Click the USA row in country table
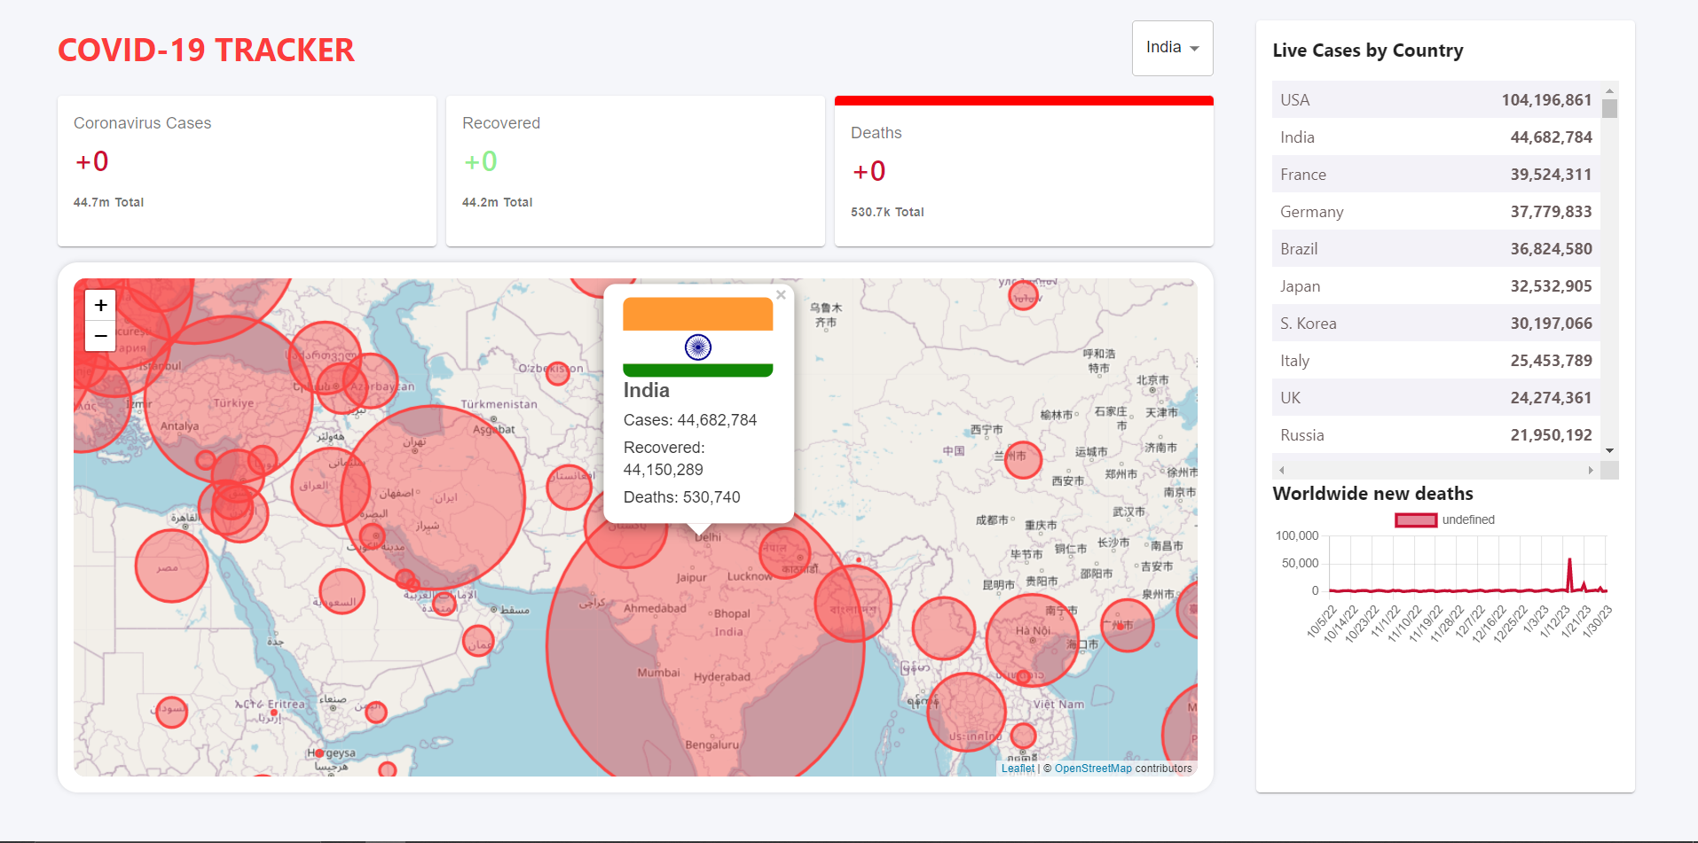The height and width of the screenshot is (843, 1698). coord(1436,100)
